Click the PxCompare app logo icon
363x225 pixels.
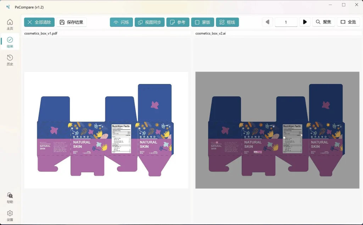(8, 7)
